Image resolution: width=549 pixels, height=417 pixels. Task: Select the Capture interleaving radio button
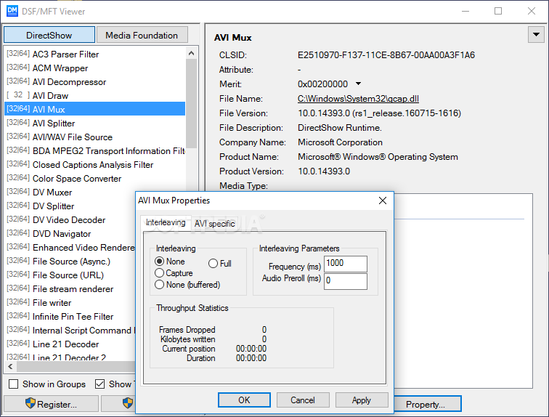(159, 272)
